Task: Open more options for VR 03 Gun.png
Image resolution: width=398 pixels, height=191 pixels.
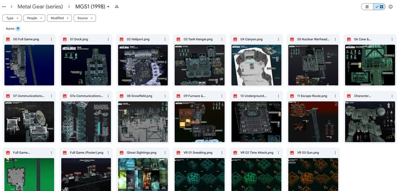Action: pos(336,153)
